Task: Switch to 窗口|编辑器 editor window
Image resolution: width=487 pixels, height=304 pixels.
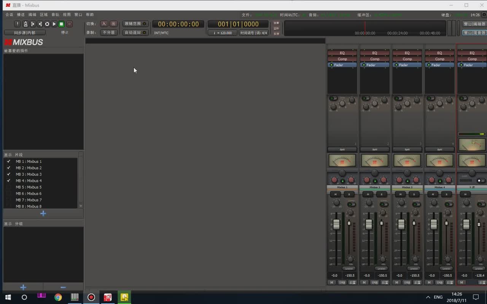Action: (474, 24)
